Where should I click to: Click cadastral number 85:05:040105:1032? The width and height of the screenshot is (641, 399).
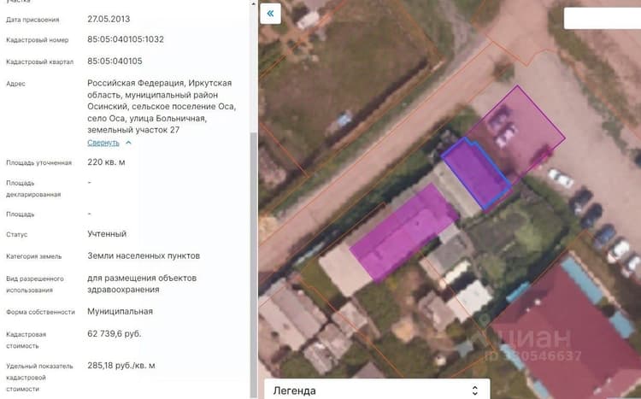126,39
